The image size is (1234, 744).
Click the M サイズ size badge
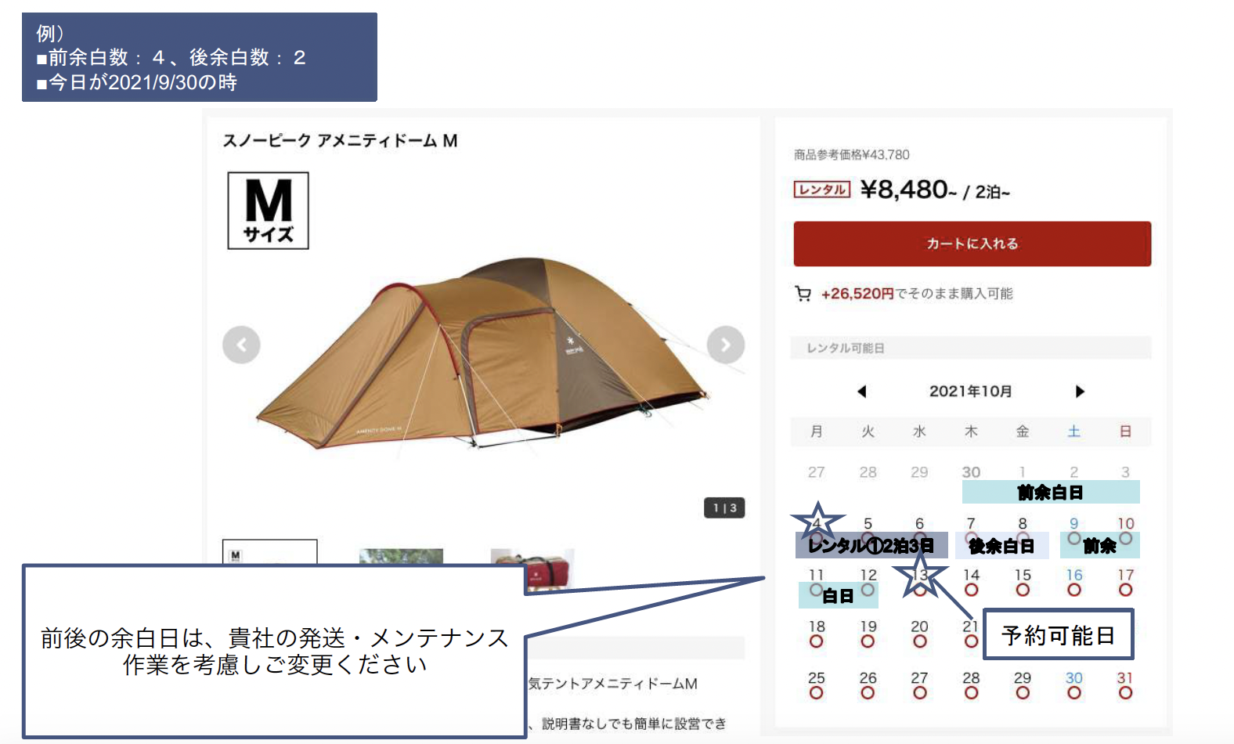coord(268,211)
